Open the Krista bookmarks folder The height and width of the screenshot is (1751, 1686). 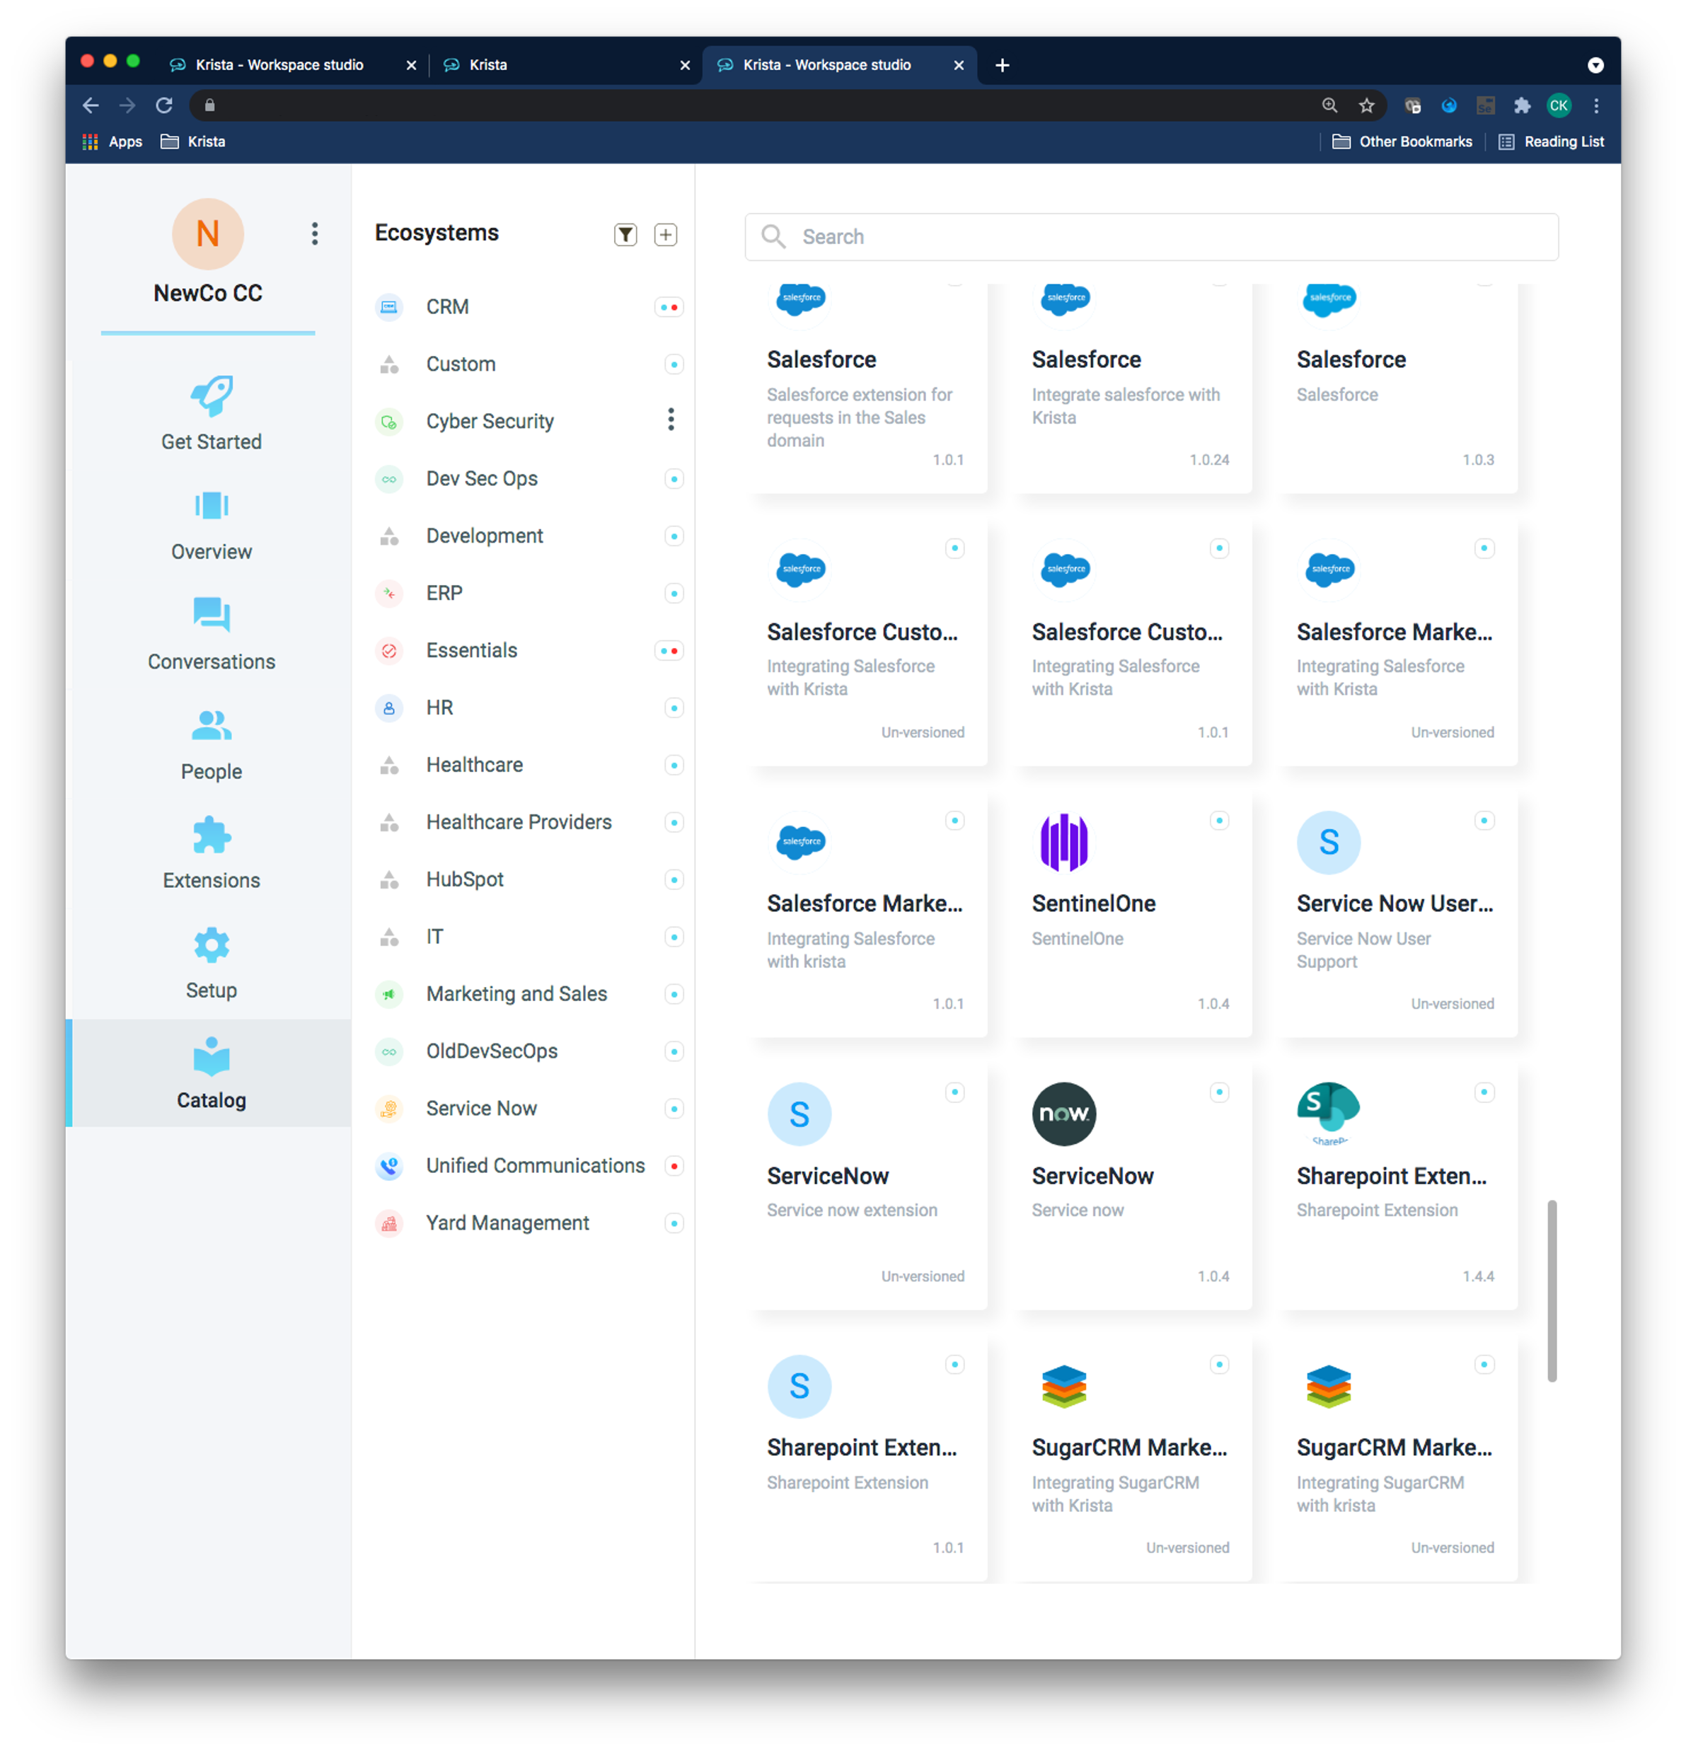pyautogui.click(x=193, y=141)
